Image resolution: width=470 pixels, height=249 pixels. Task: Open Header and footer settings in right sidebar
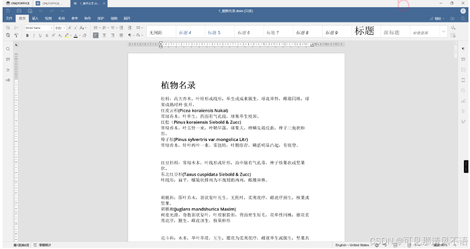click(463, 80)
